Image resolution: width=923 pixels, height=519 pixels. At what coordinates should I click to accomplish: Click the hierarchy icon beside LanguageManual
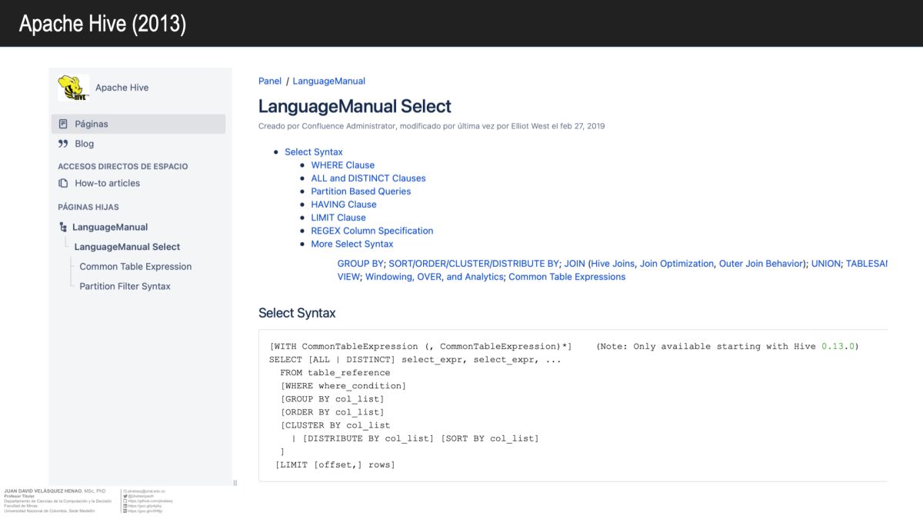click(63, 227)
